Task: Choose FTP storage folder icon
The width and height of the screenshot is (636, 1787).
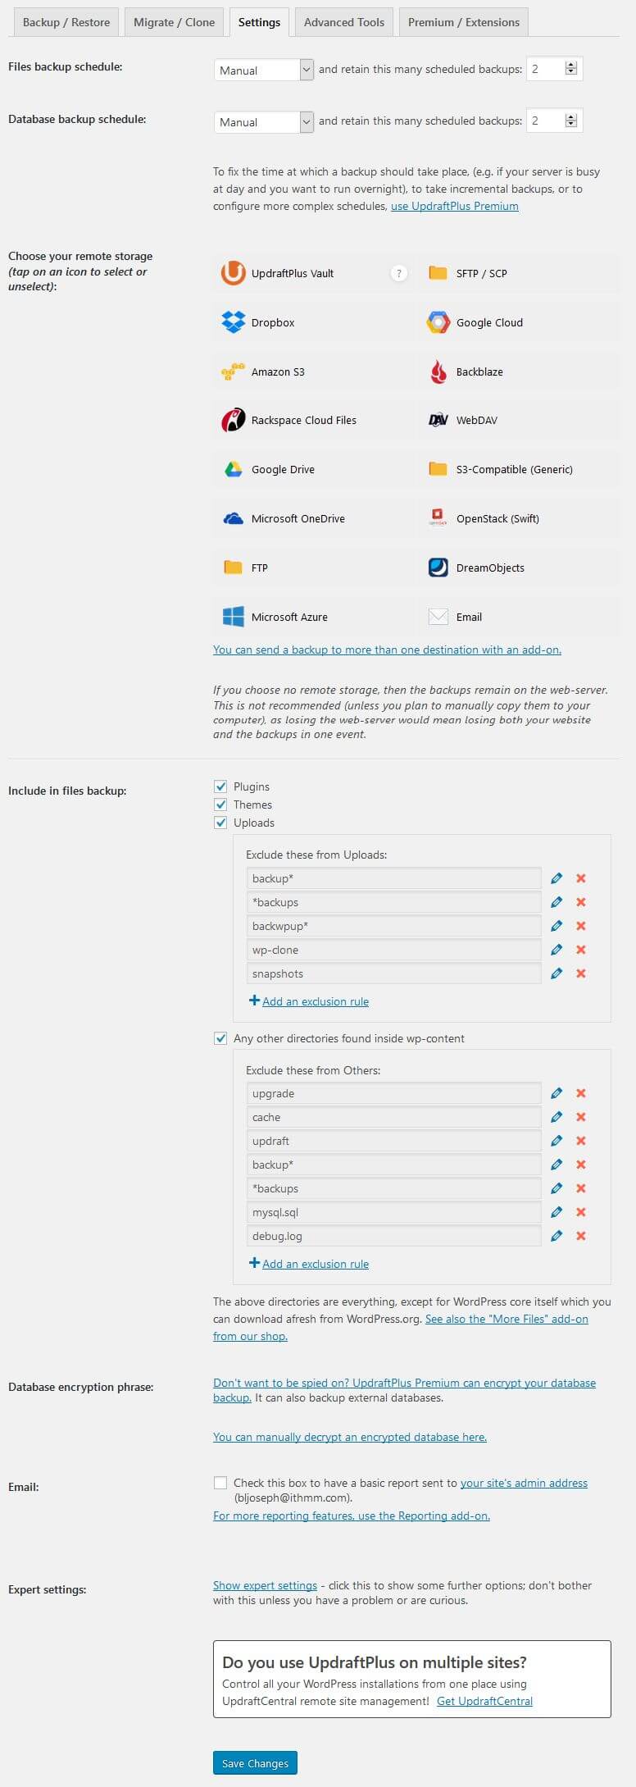Action: point(234,568)
